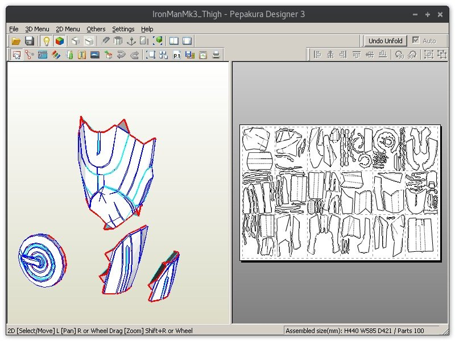
Task: Switch to the two-pane window layout icon
Action: pyautogui.click(x=174, y=41)
